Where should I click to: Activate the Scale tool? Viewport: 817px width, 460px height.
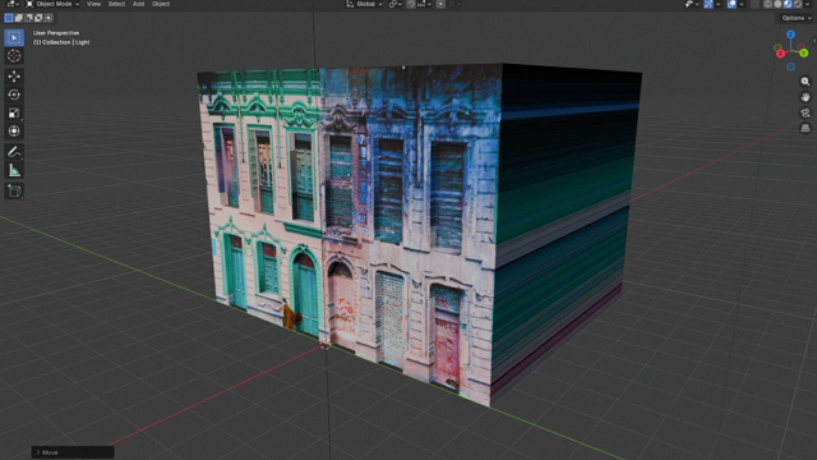(x=14, y=113)
